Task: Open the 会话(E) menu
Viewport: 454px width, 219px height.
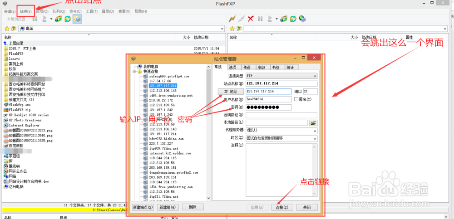Action: tap(10, 11)
